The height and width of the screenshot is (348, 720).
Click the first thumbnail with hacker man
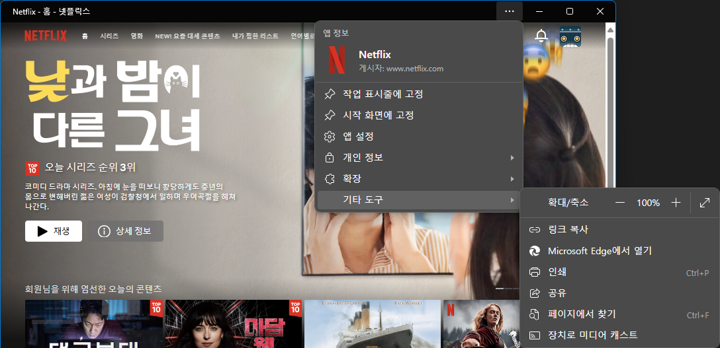(x=94, y=324)
